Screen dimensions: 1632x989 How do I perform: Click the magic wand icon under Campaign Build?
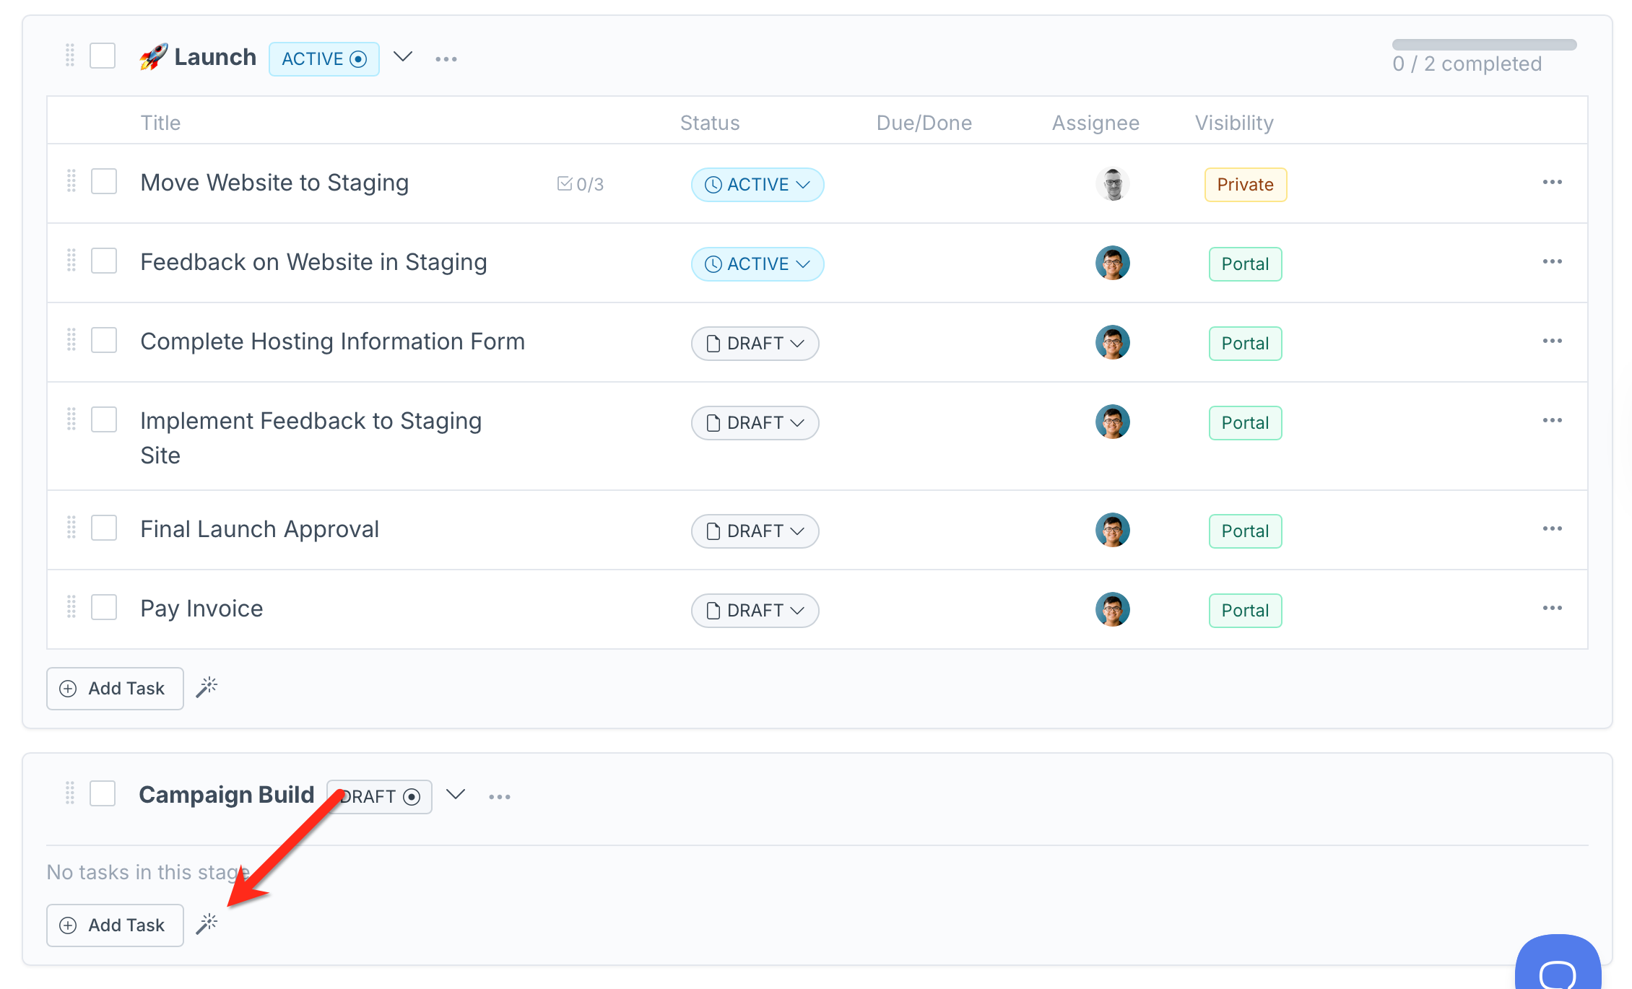tap(207, 924)
